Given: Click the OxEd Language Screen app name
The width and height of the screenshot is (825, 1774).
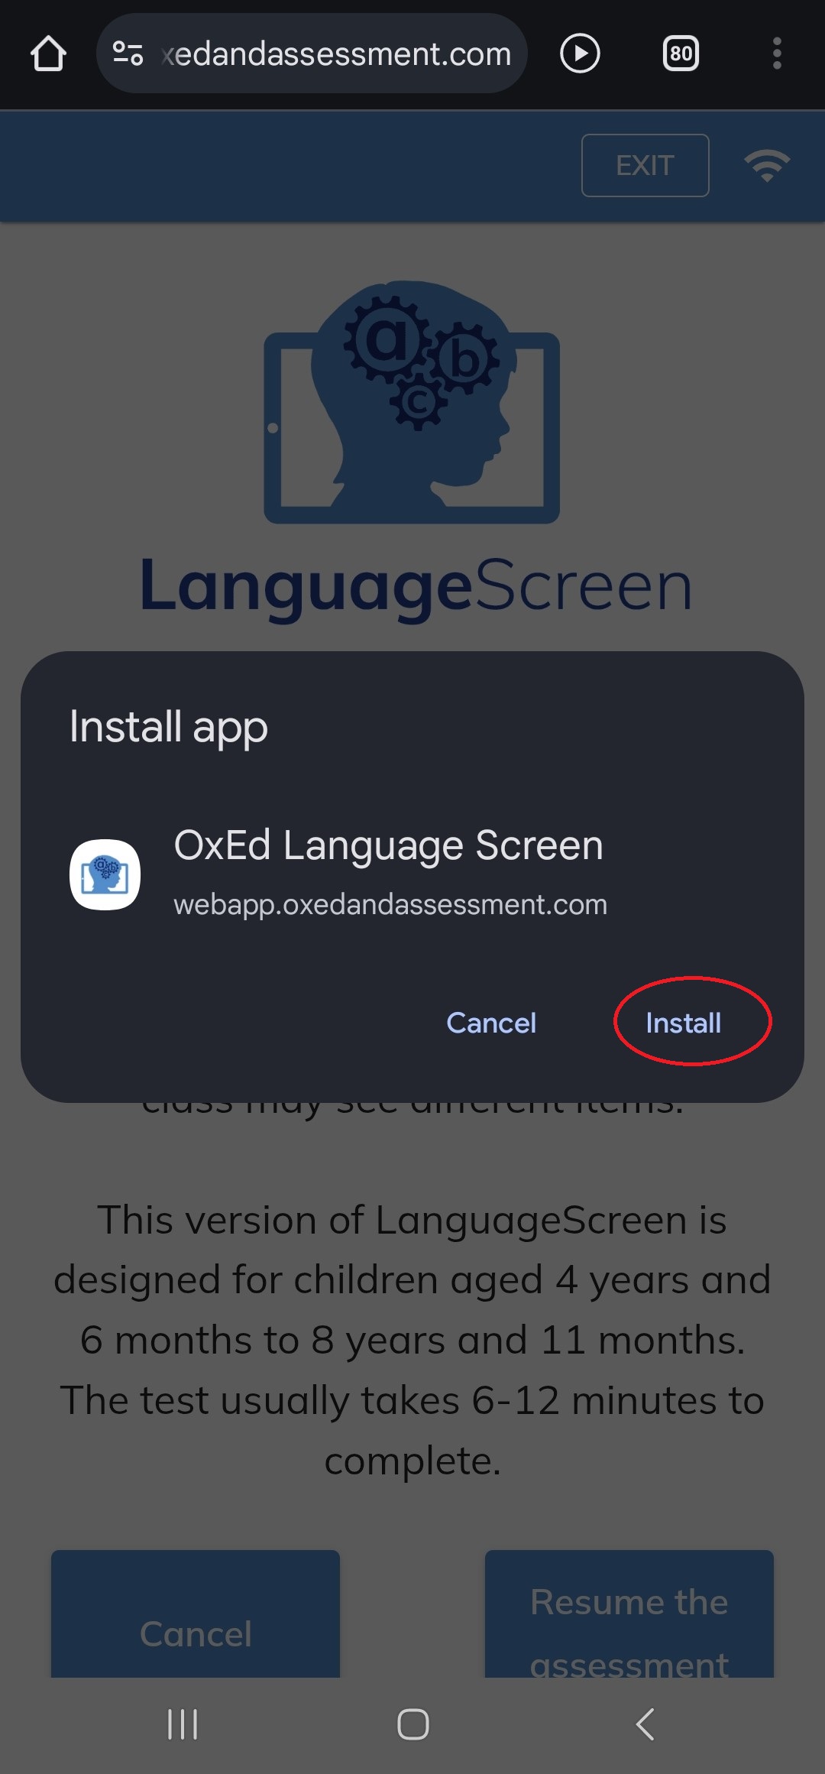Looking at the screenshot, I should 388,845.
